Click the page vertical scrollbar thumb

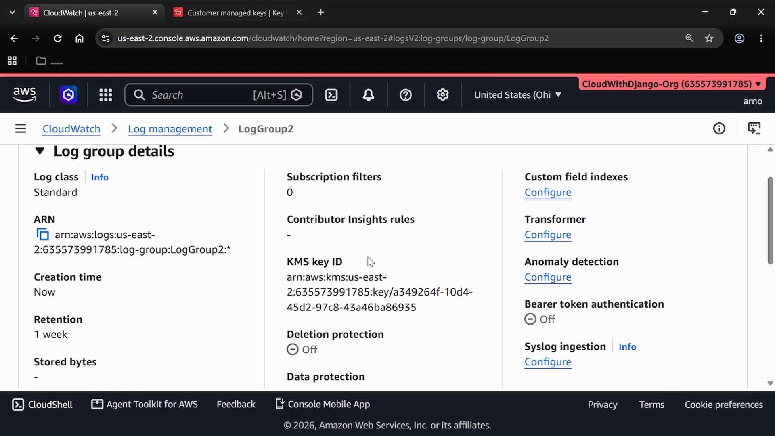point(770,220)
